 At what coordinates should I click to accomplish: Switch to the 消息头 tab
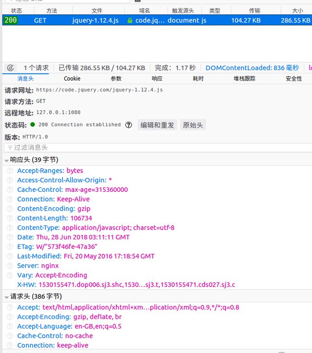(25, 79)
